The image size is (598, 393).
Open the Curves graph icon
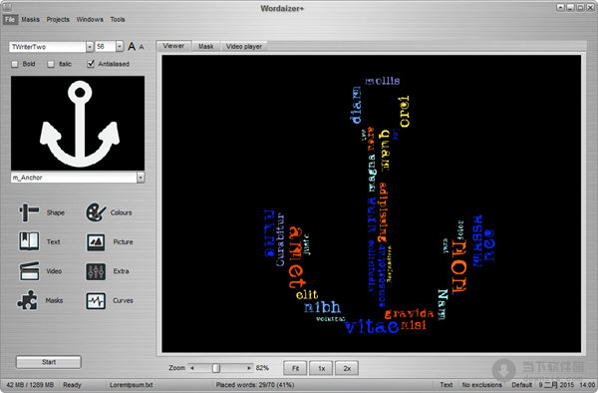click(x=96, y=300)
